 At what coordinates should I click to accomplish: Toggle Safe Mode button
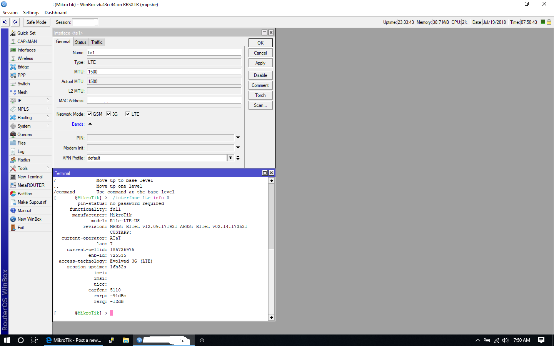click(37, 22)
